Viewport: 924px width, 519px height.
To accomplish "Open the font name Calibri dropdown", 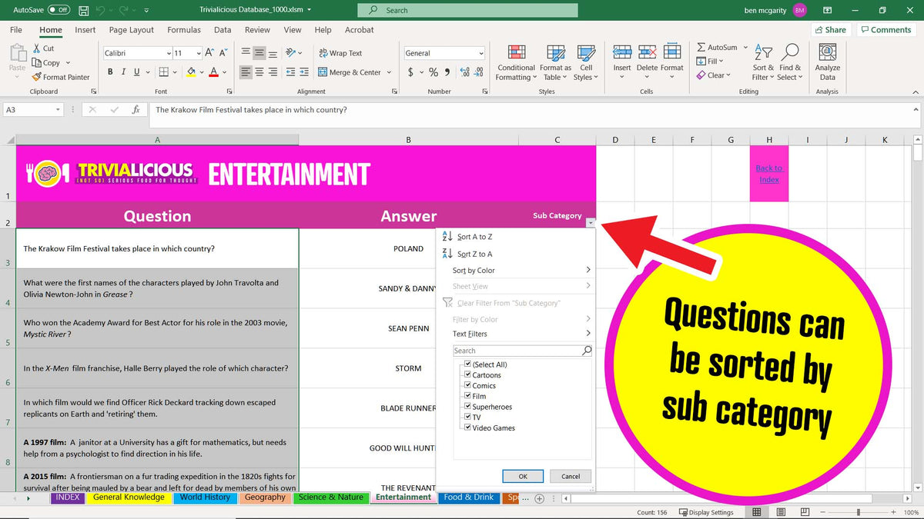I will [169, 53].
